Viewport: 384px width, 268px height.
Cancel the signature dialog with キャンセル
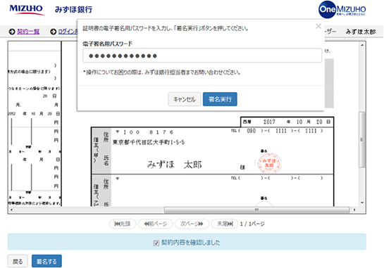pyautogui.click(x=184, y=99)
